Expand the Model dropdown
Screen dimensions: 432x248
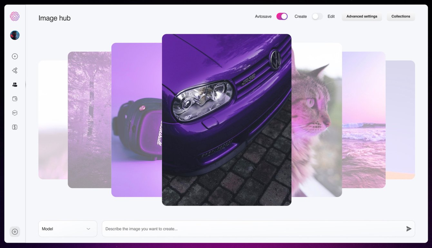(x=68, y=229)
